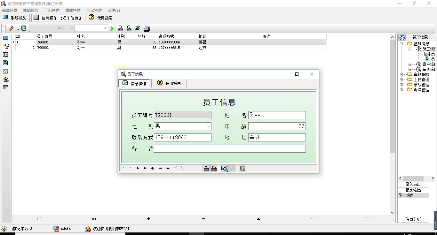Switch to 信息操作-【员工信息】 tab
Image resolution: width=437 pixels, height=235 pixels.
point(58,18)
